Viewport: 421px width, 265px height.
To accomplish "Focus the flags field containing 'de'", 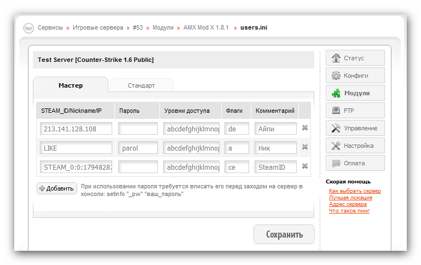I will [x=237, y=129].
